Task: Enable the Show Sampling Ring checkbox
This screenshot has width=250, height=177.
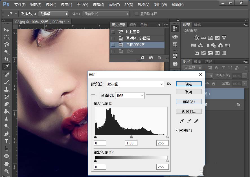Action: tap(137, 14)
